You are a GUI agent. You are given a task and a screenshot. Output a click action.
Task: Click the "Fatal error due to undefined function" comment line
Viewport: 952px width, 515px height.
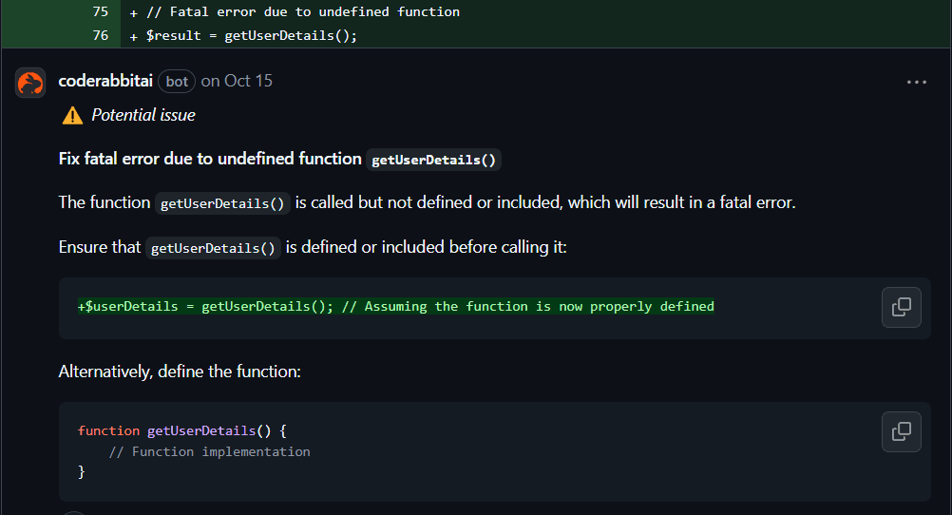pos(301,12)
